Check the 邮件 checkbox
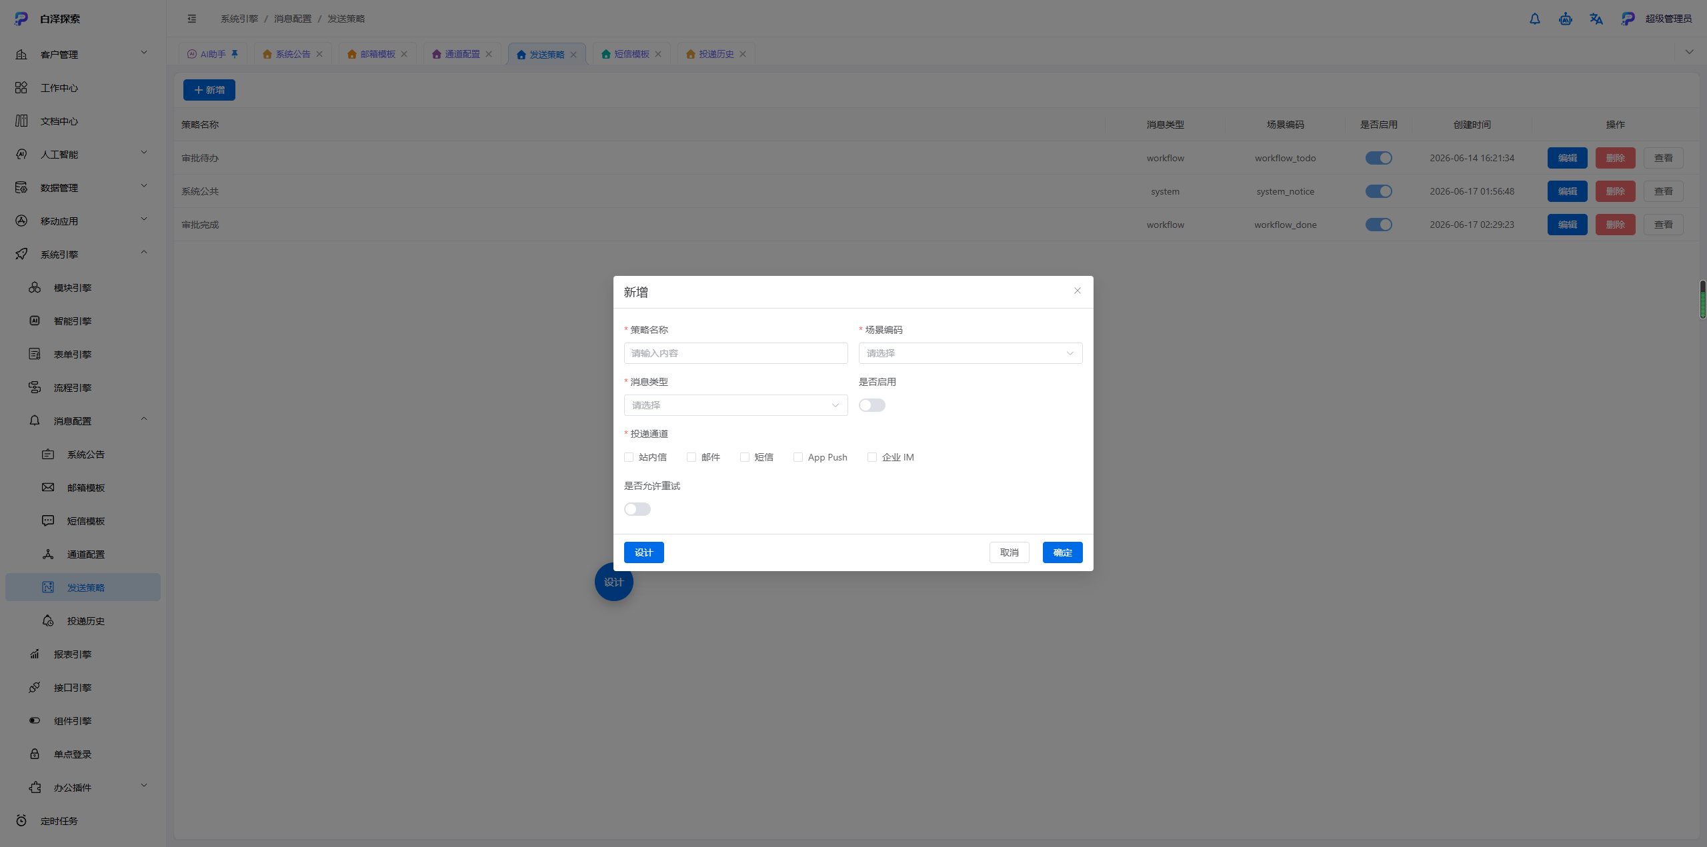The height and width of the screenshot is (847, 1707). 691,457
